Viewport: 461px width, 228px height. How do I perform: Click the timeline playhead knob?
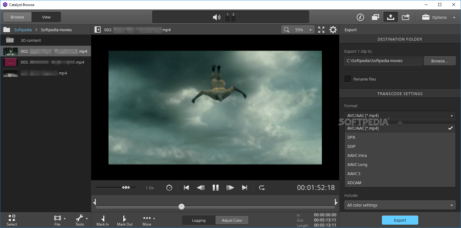[182, 207]
